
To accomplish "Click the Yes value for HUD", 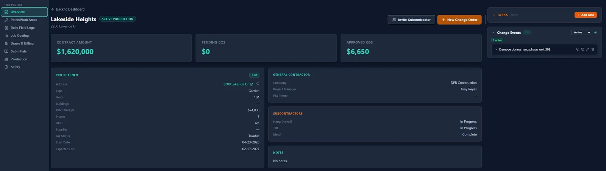I will point(257,123).
